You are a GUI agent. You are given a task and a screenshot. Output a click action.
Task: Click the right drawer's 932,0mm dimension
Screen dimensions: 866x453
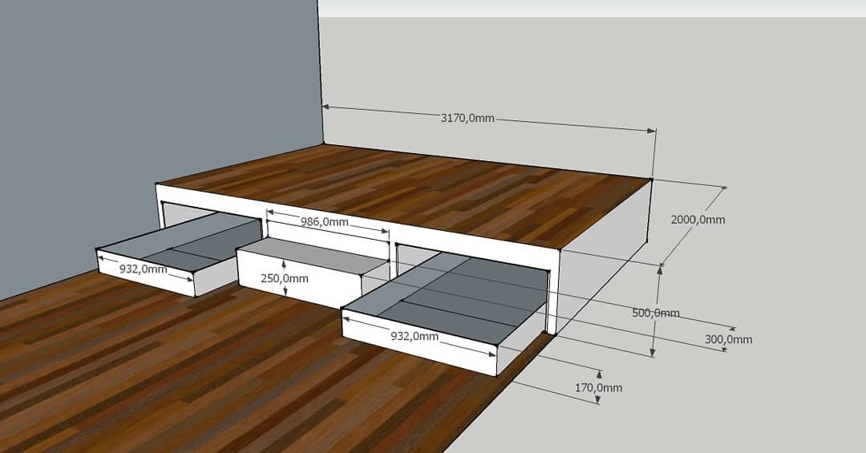[414, 336]
